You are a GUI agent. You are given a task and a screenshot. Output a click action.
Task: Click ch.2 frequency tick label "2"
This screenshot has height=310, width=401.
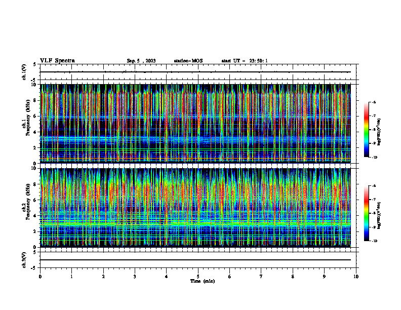[x=35, y=231]
